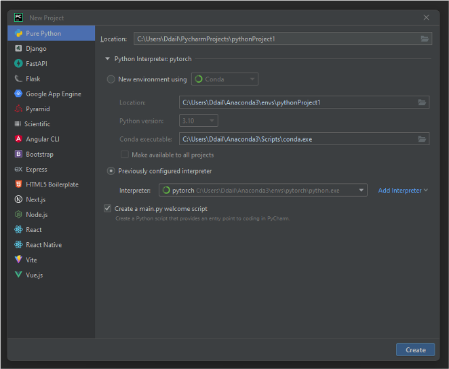Uncheck Create a main.py welcome script
This screenshot has height=369, width=449.
(x=107, y=208)
